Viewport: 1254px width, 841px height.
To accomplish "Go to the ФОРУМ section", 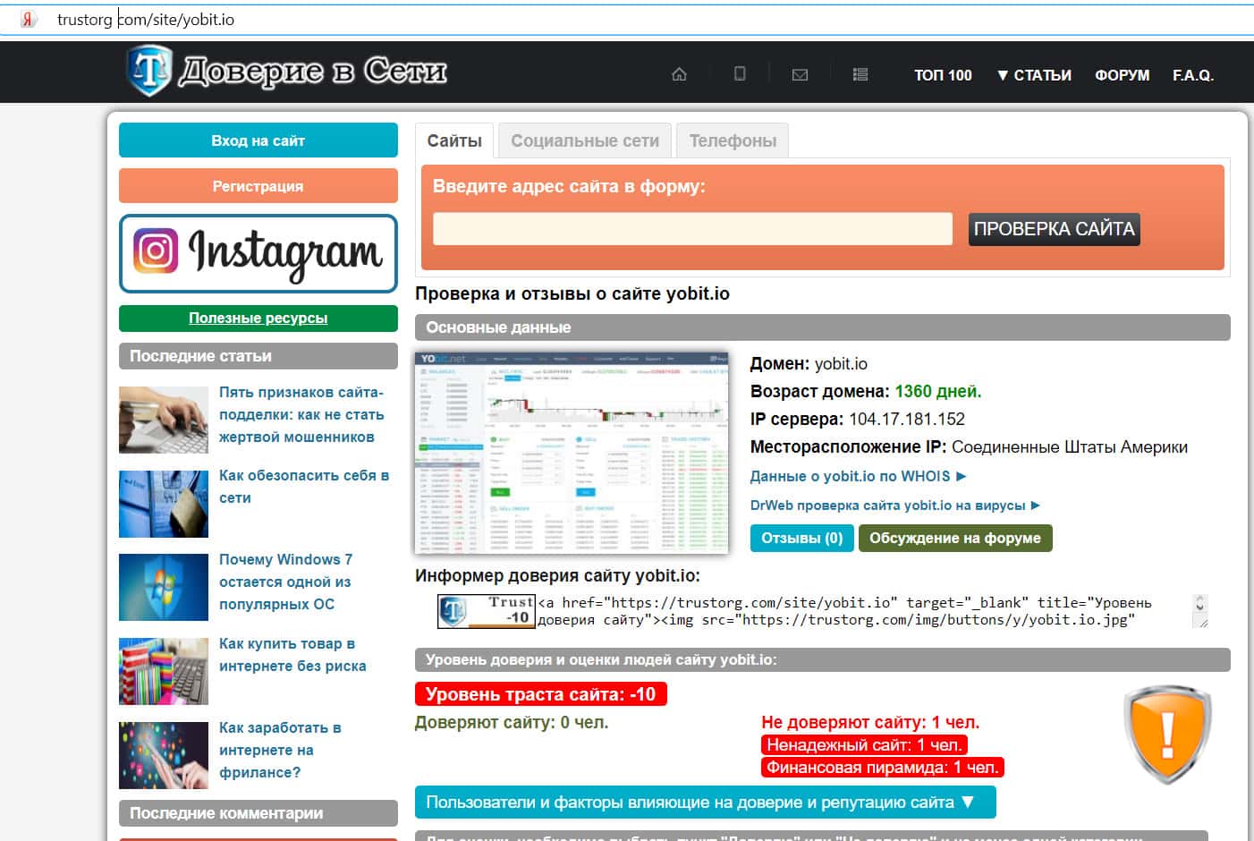I will click(x=1122, y=75).
